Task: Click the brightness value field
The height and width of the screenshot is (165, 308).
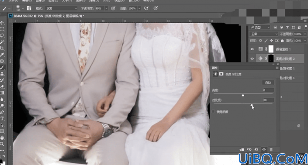Action: (268, 90)
